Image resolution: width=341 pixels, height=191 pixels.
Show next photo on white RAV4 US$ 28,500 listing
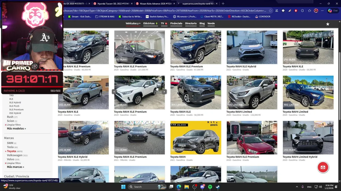tap(164, 92)
